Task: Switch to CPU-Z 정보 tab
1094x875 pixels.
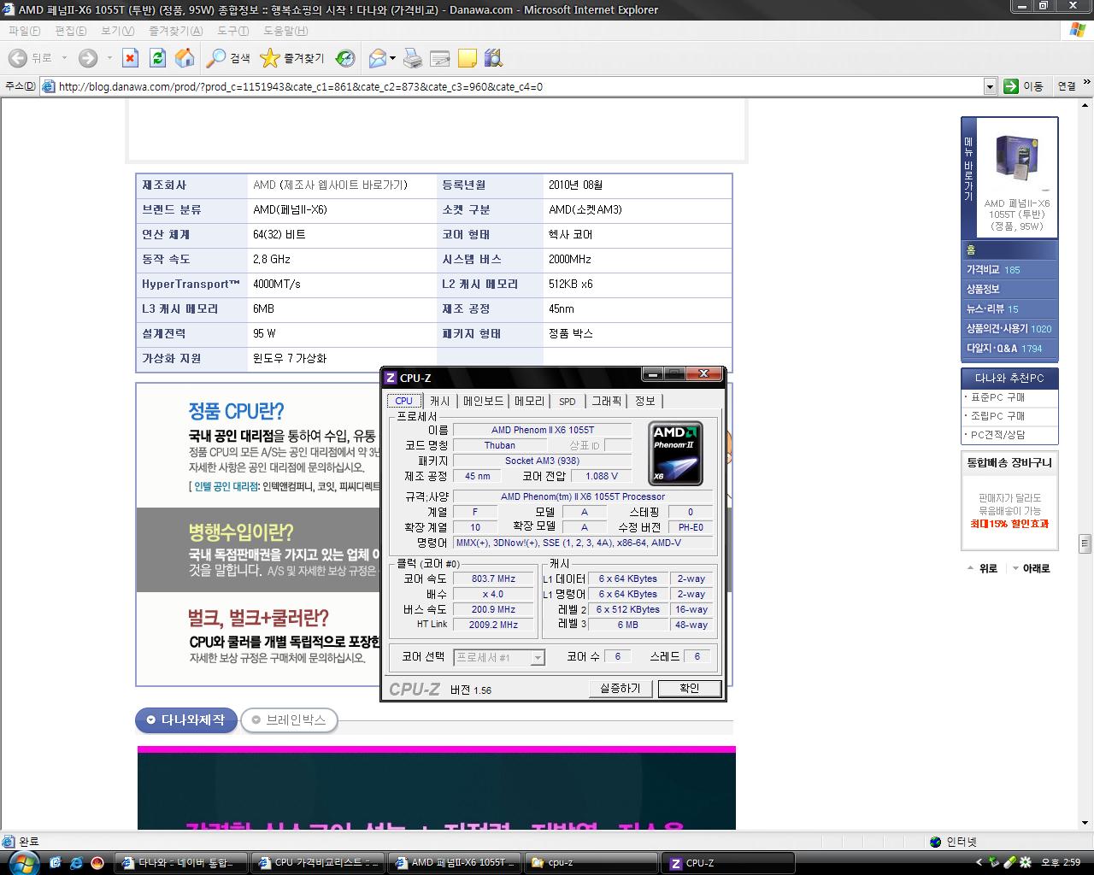Action: [x=644, y=401]
